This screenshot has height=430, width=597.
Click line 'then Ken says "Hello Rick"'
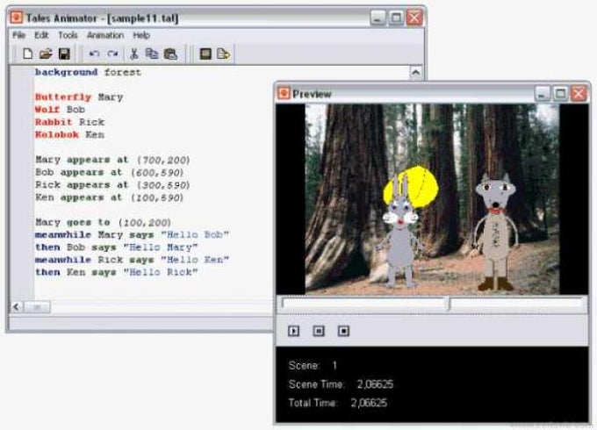coord(116,272)
